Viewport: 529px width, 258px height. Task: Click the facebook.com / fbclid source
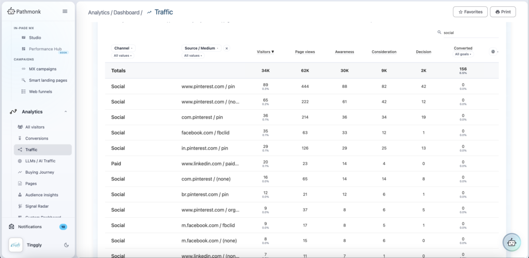pyautogui.click(x=206, y=133)
